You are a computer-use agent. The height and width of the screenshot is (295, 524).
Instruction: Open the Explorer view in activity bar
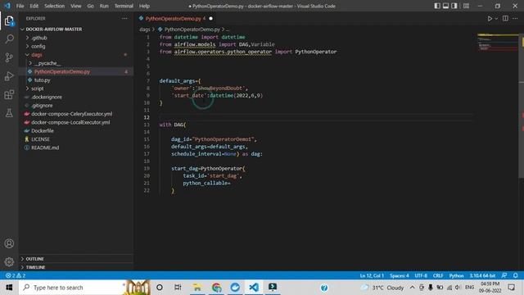pyautogui.click(x=9, y=21)
